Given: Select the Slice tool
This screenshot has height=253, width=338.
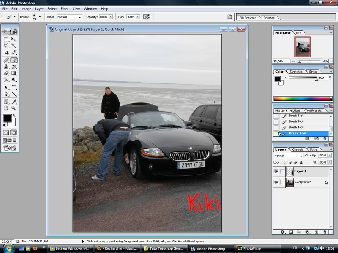Looking at the screenshot, I should (x=14, y=52).
